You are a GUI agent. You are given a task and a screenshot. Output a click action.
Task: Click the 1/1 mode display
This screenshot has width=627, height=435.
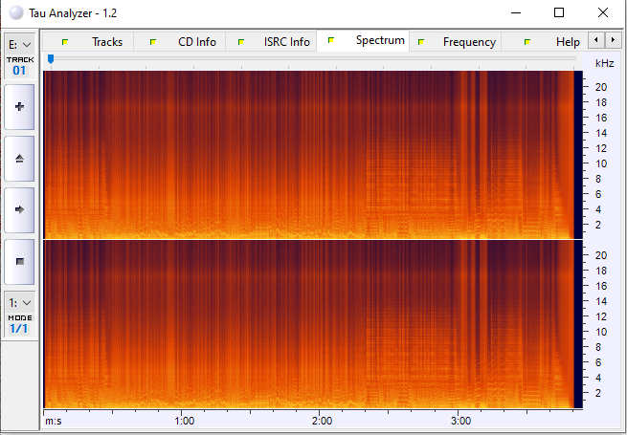tap(19, 329)
